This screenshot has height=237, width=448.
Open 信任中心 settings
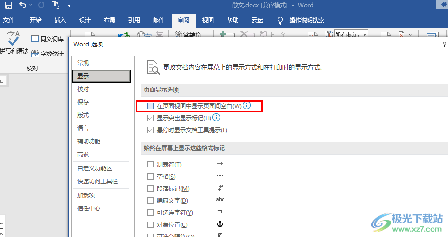(x=101, y=209)
